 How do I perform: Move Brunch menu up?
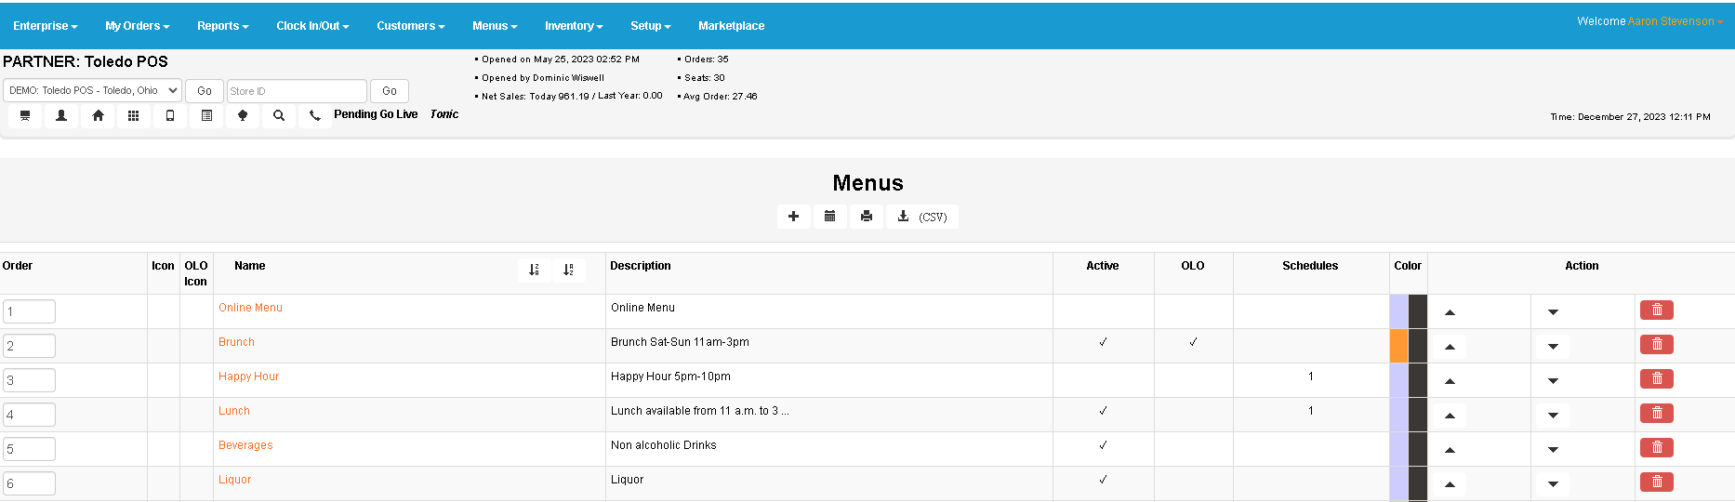point(1450,347)
